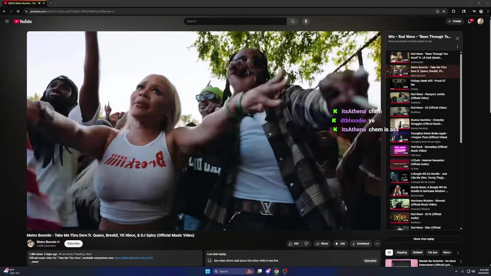Show chat replay
491x276 pixels.
[423, 239]
